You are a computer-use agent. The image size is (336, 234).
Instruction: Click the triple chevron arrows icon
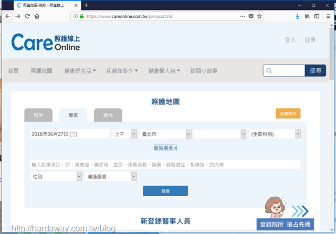click(300, 211)
